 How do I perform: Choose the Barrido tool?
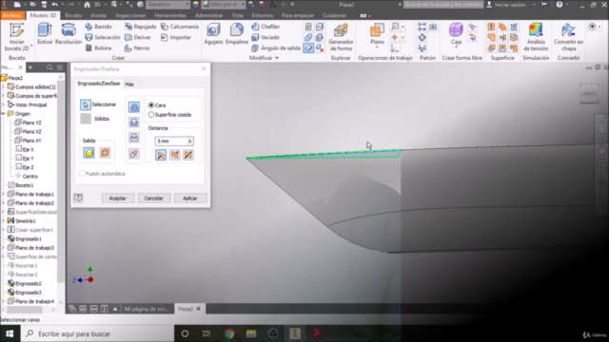pyautogui.click(x=99, y=27)
